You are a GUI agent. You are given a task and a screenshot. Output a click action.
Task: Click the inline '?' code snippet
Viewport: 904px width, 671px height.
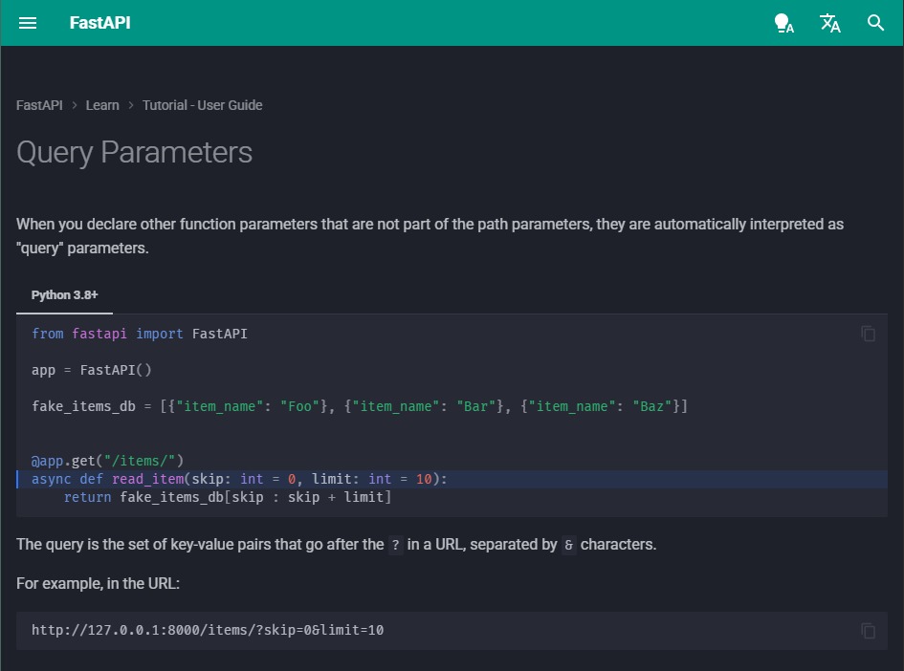click(395, 545)
